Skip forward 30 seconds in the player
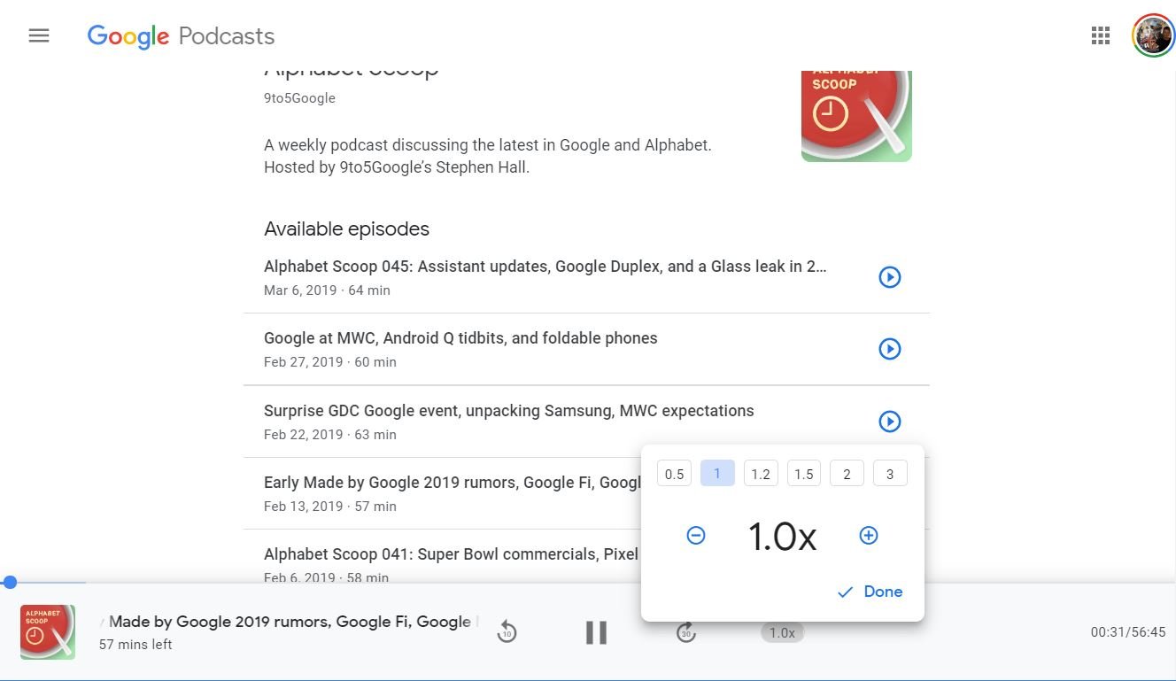 point(686,632)
